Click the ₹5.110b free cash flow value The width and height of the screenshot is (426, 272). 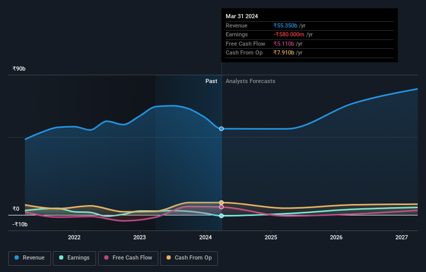pos(284,44)
